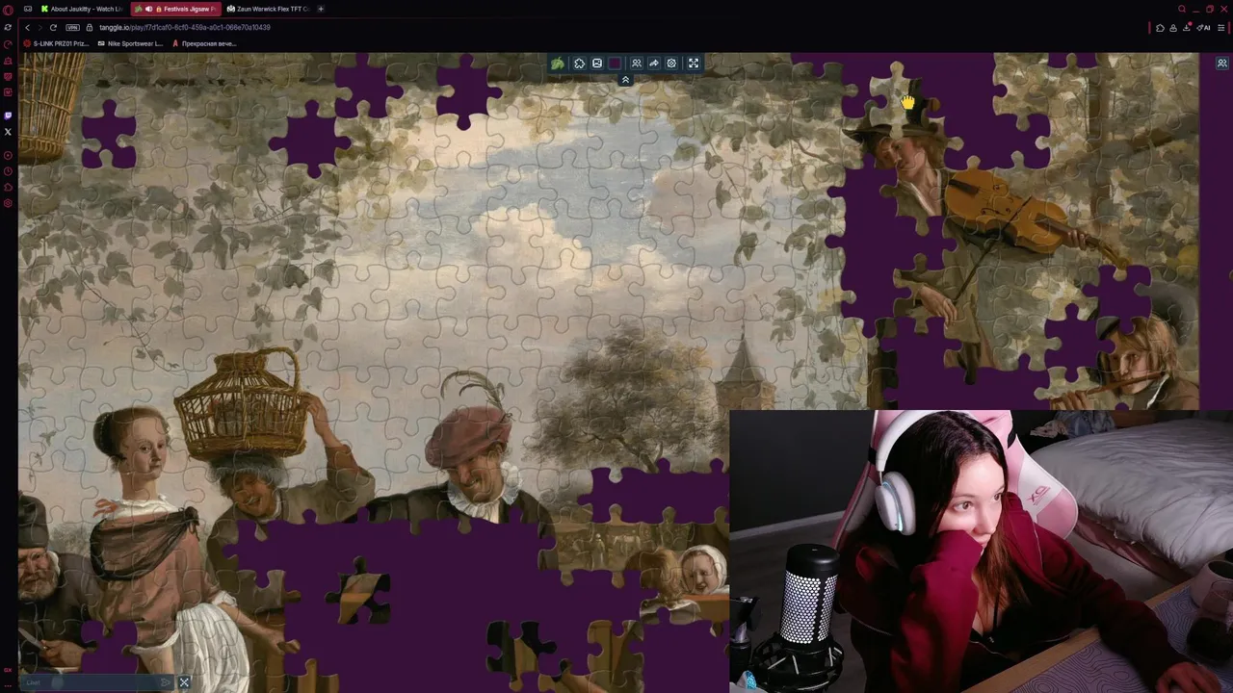The width and height of the screenshot is (1233, 693).
Task: Click the Tanggle leaf logo icon
Action: pos(558,64)
